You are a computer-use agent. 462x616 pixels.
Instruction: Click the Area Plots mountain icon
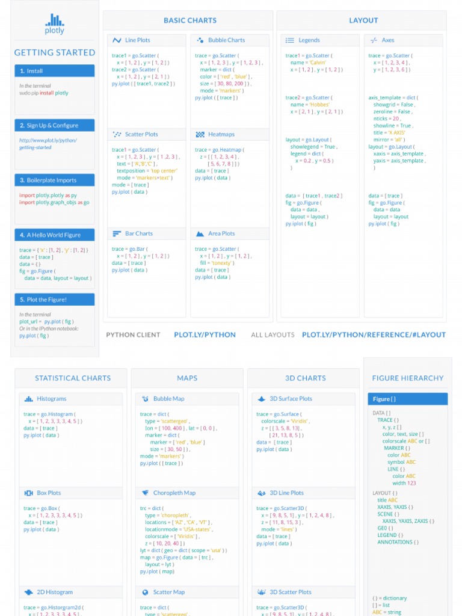click(200, 234)
